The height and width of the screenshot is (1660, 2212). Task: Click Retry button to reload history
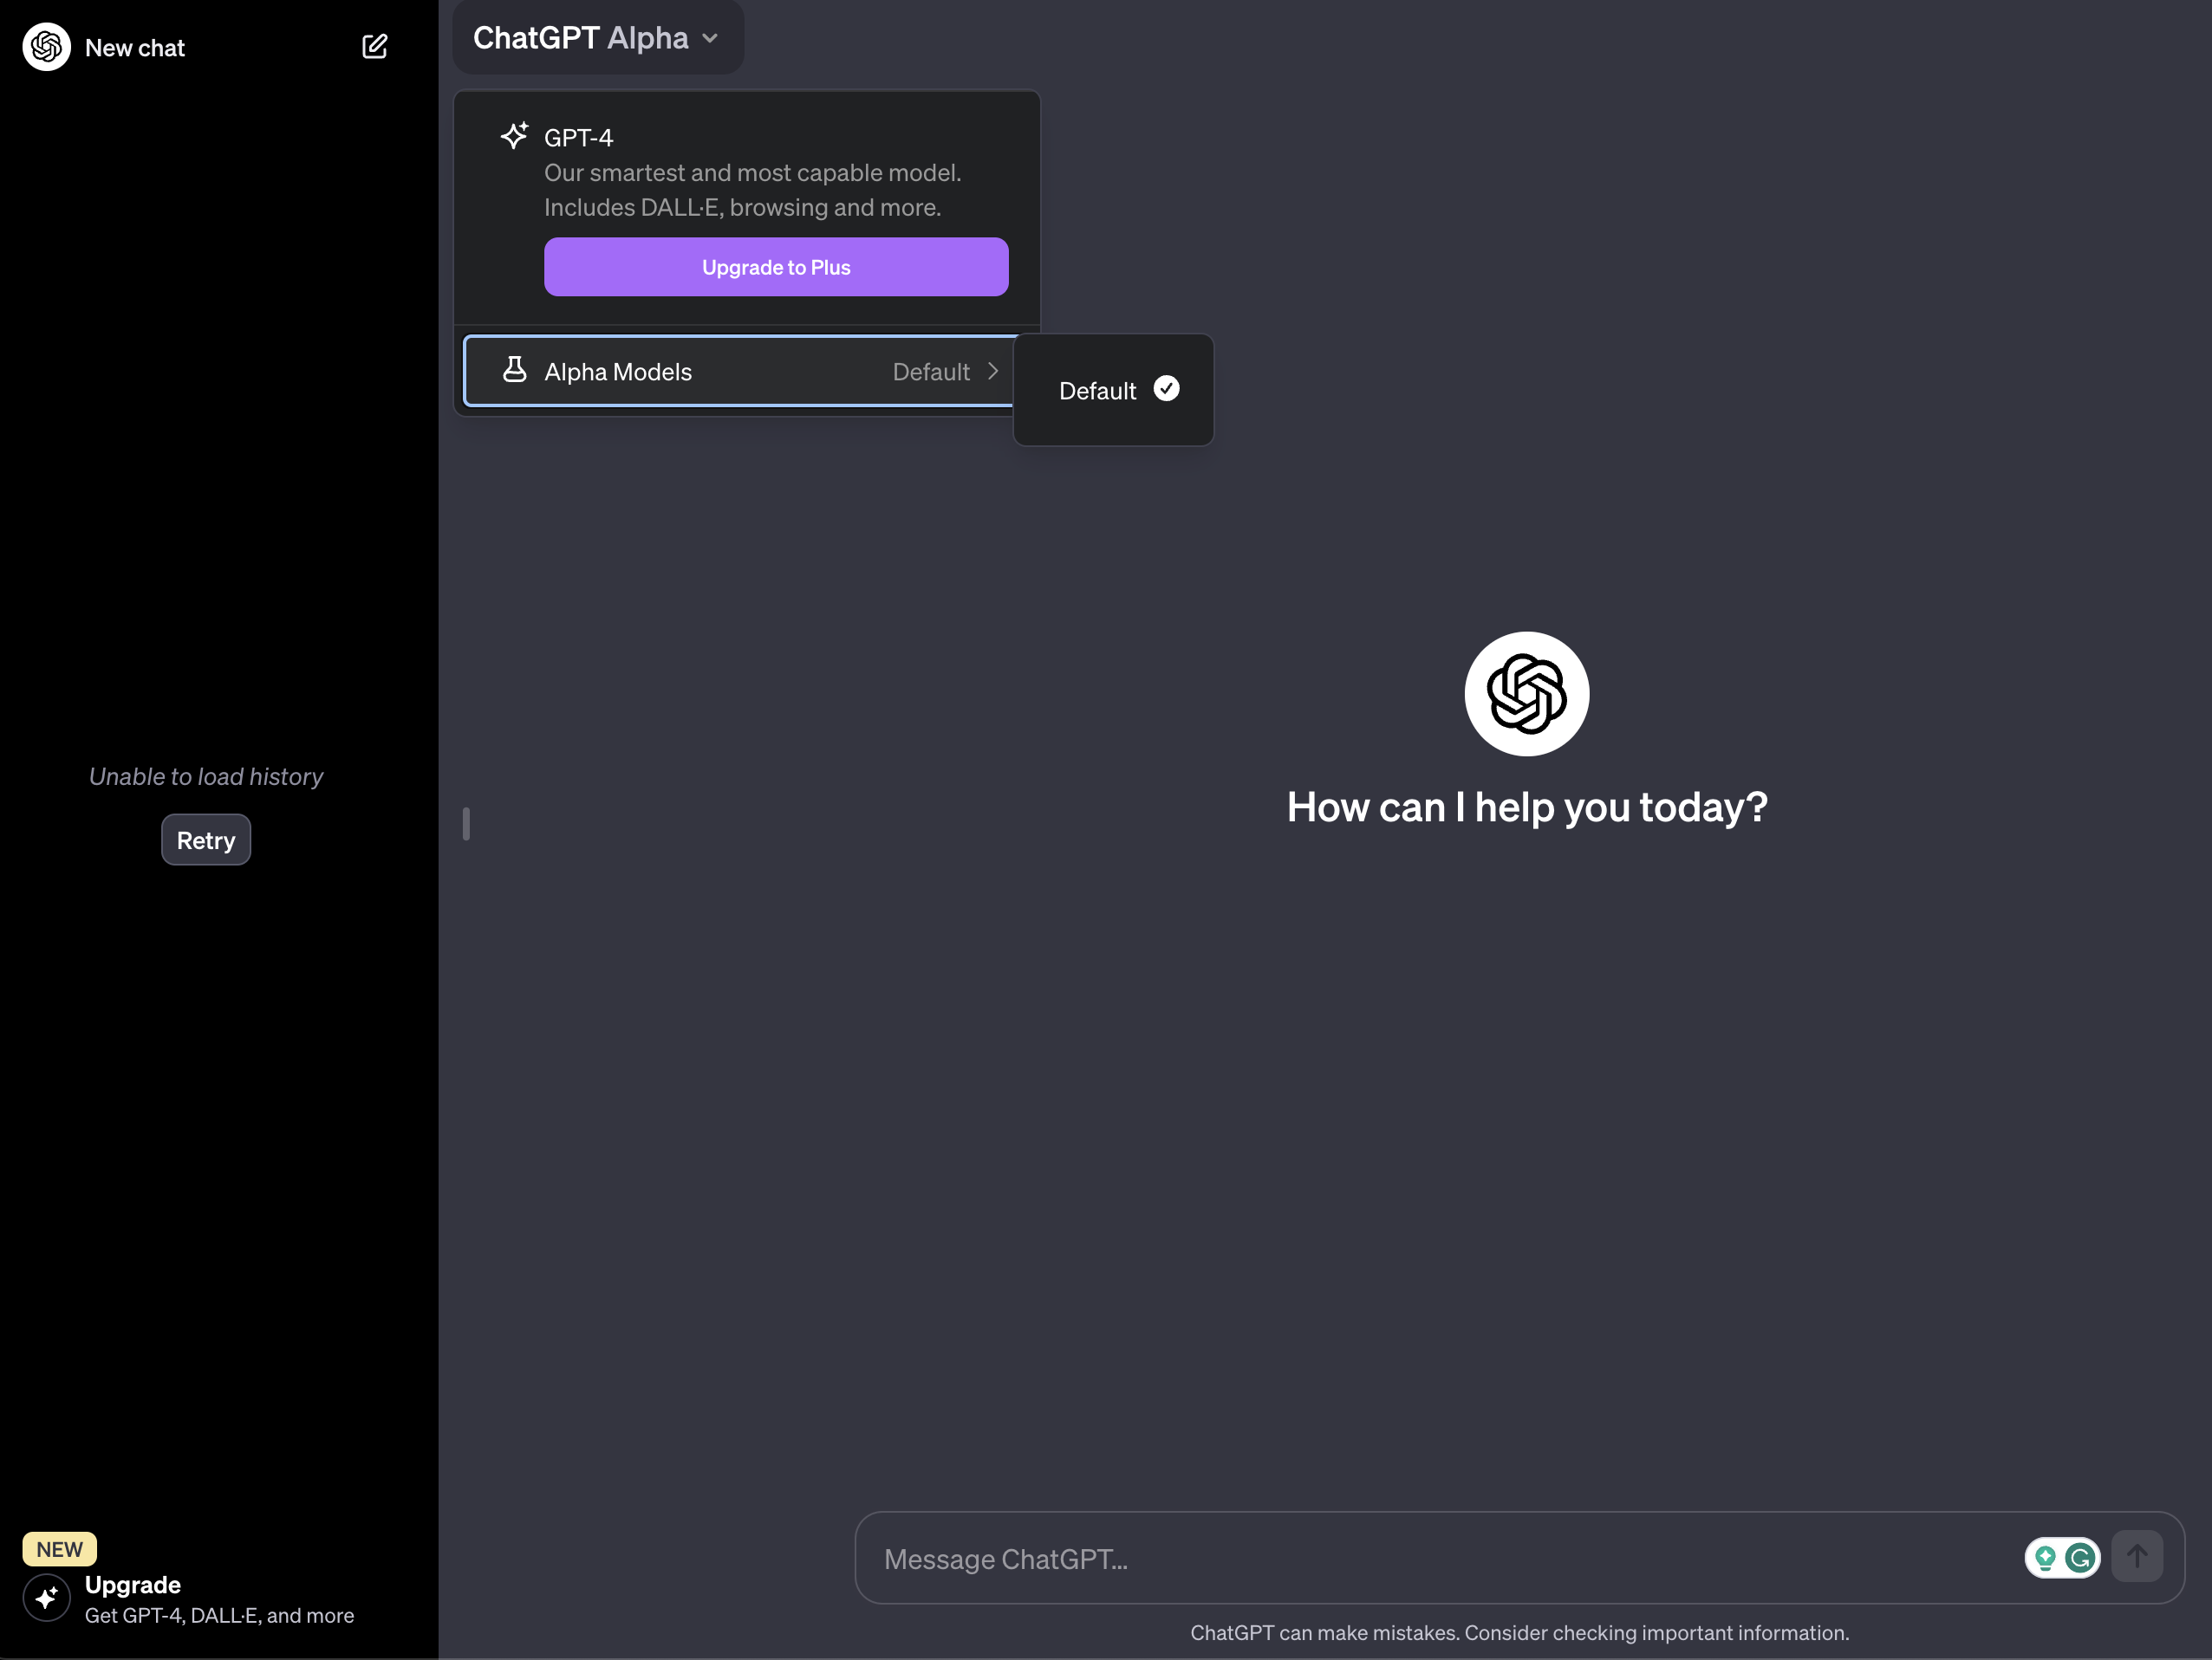tap(204, 839)
